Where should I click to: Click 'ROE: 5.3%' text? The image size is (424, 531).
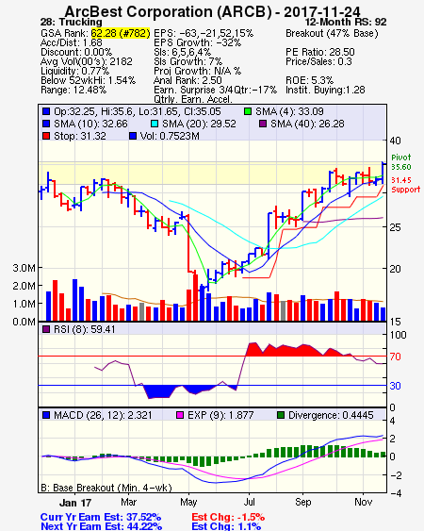310,80
